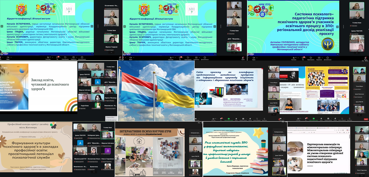Open Participants panel in the top-left Zoom window
Screen dimensions: 369x177
(48, 58)
